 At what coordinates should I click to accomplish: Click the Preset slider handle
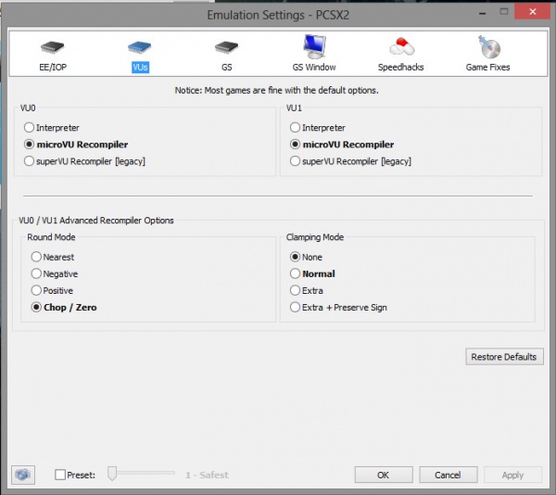coord(112,474)
